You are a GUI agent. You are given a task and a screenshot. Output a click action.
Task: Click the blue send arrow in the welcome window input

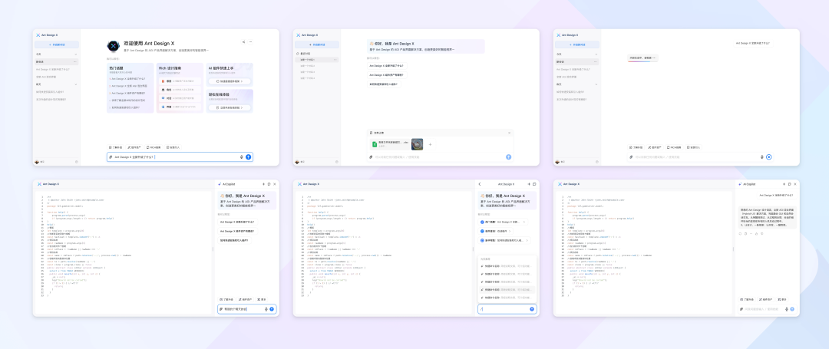249,156
